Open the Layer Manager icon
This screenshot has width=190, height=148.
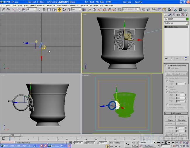(154, 10)
